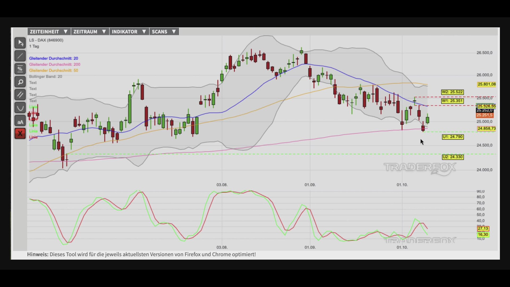Click 'Gleitender Durchschnitt: 50' legend entry
The image size is (510, 287).
54,70
